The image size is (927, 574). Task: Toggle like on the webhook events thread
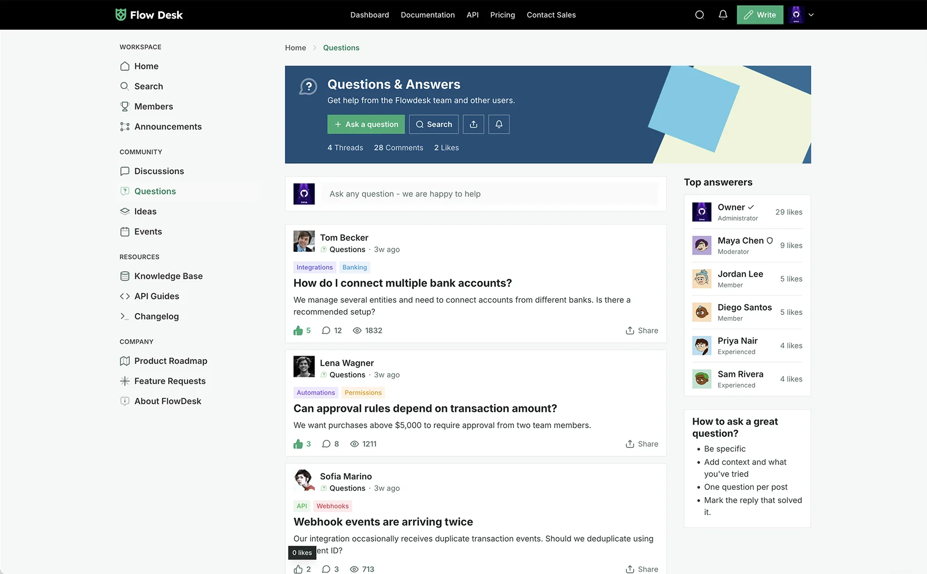302,569
